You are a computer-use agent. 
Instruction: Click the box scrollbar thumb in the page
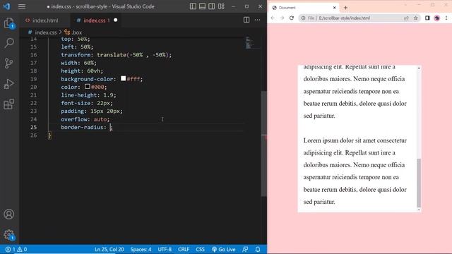click(419, 183)
